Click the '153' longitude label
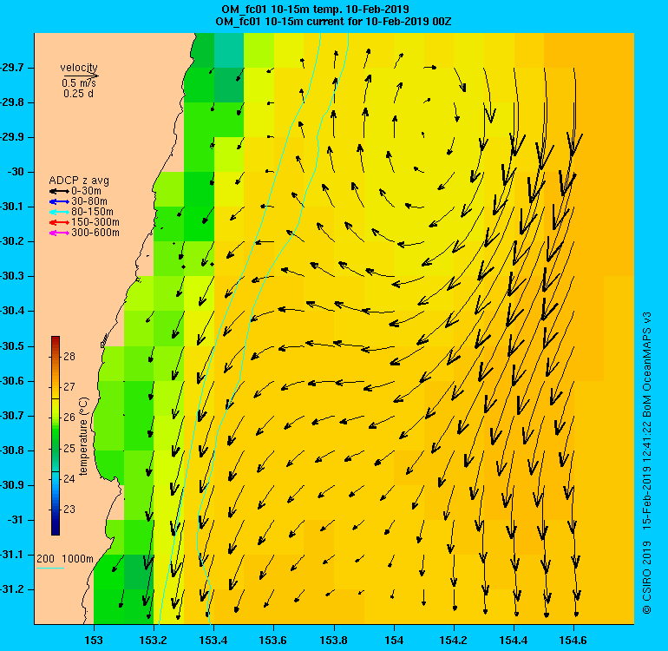The image size is (668, 651). tap(94, 640)
